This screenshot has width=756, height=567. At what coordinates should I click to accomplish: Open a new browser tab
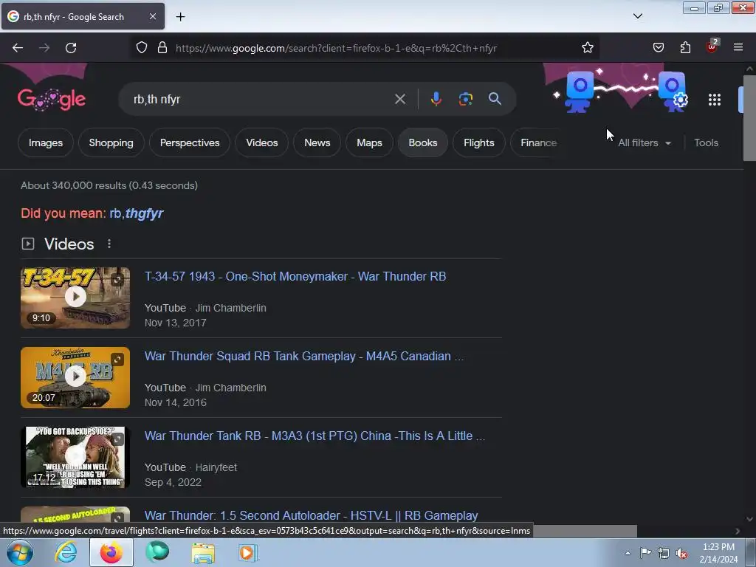click(x=180, y=17)
